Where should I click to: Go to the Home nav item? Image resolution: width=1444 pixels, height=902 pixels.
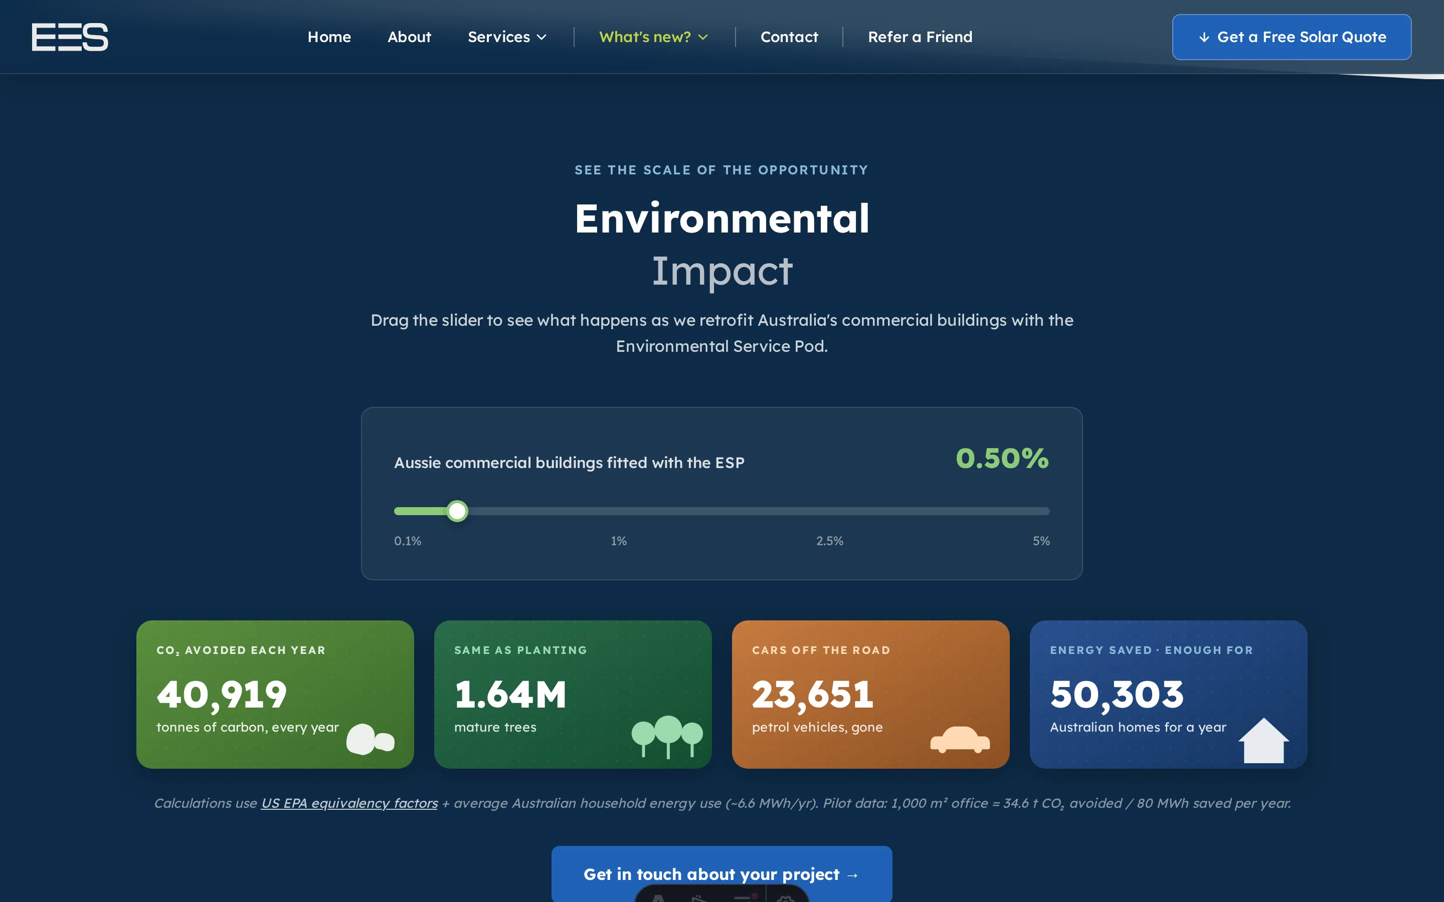coord(329,37)
